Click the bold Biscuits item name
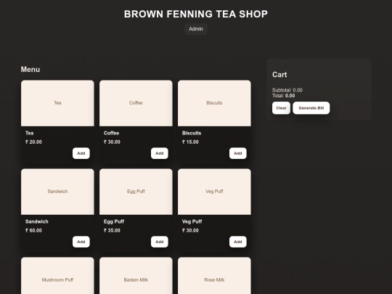Image resolution: width=392 pixels, height=294 pixels. (192, 133)
